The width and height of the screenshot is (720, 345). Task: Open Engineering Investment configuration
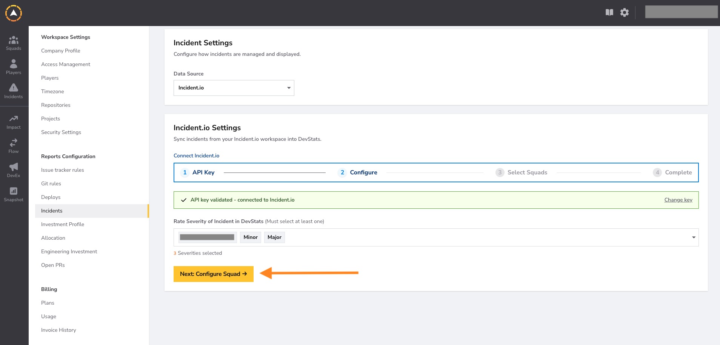tap(69, 251)
